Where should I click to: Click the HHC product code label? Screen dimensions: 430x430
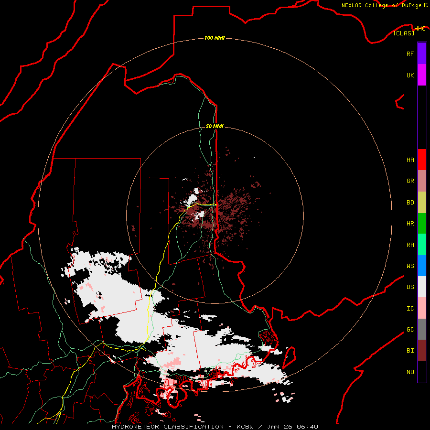coord(419,28)
